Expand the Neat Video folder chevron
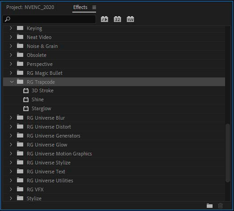 [11, 37]
